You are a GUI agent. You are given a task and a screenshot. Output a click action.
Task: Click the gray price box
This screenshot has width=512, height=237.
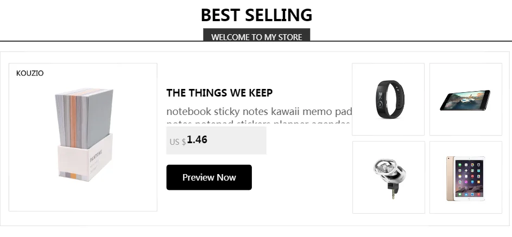click(216, 140)
